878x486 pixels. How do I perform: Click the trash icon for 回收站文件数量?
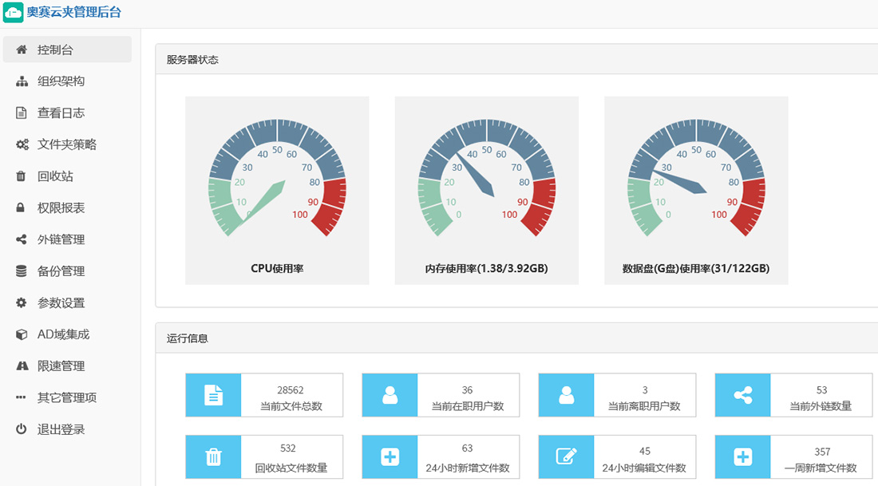[213, 456]
